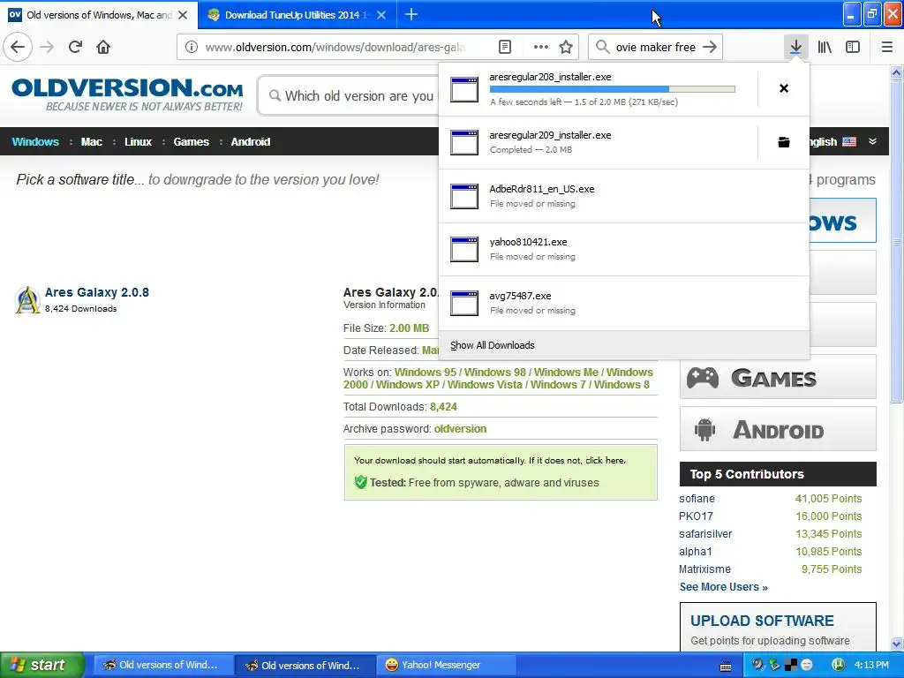The height and width of the screenshot is (678, 904).
Task: Select Games in site navigation
Action: point(191,141)
